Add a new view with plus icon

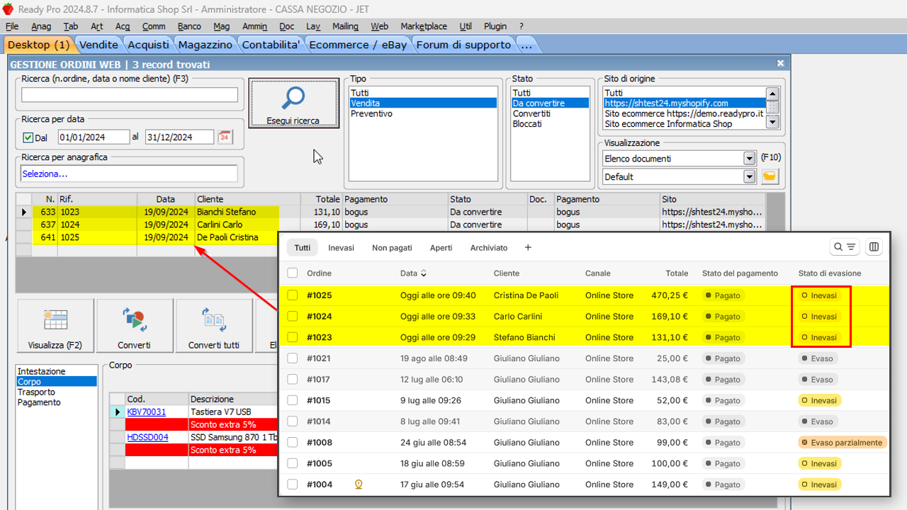528,248
